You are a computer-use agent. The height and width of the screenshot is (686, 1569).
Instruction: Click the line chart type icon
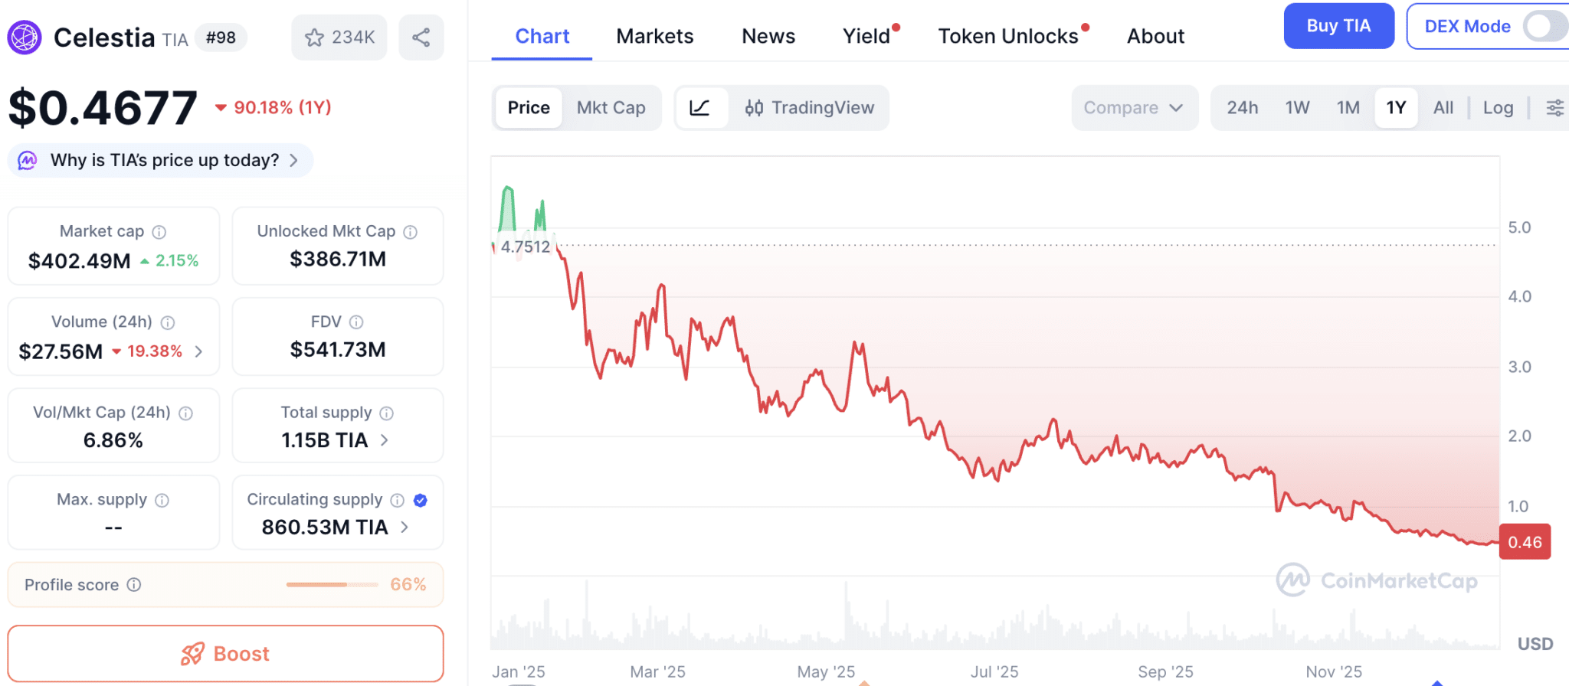click(x=699, y=108)
